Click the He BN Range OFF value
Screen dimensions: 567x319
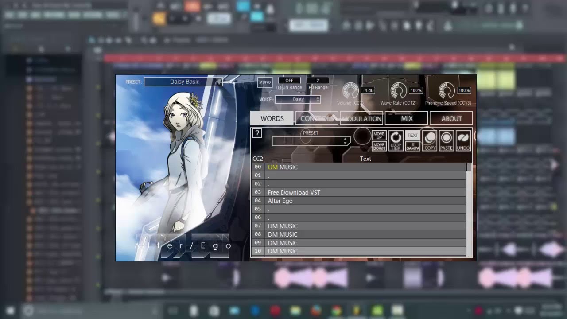(x=289, y=81)
